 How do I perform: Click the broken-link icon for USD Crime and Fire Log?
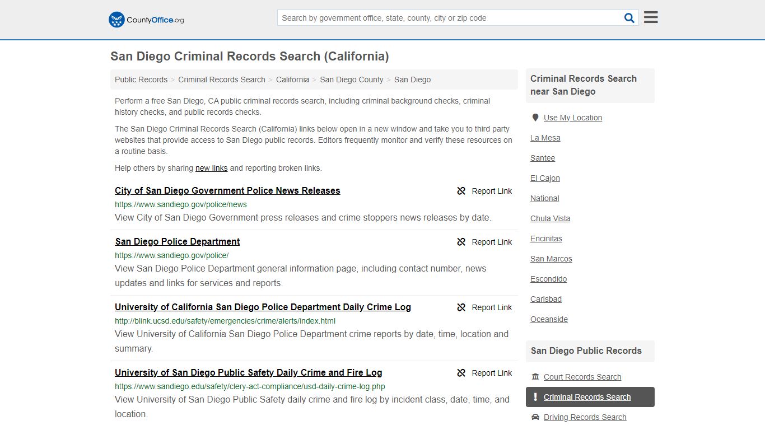point(461,373)
